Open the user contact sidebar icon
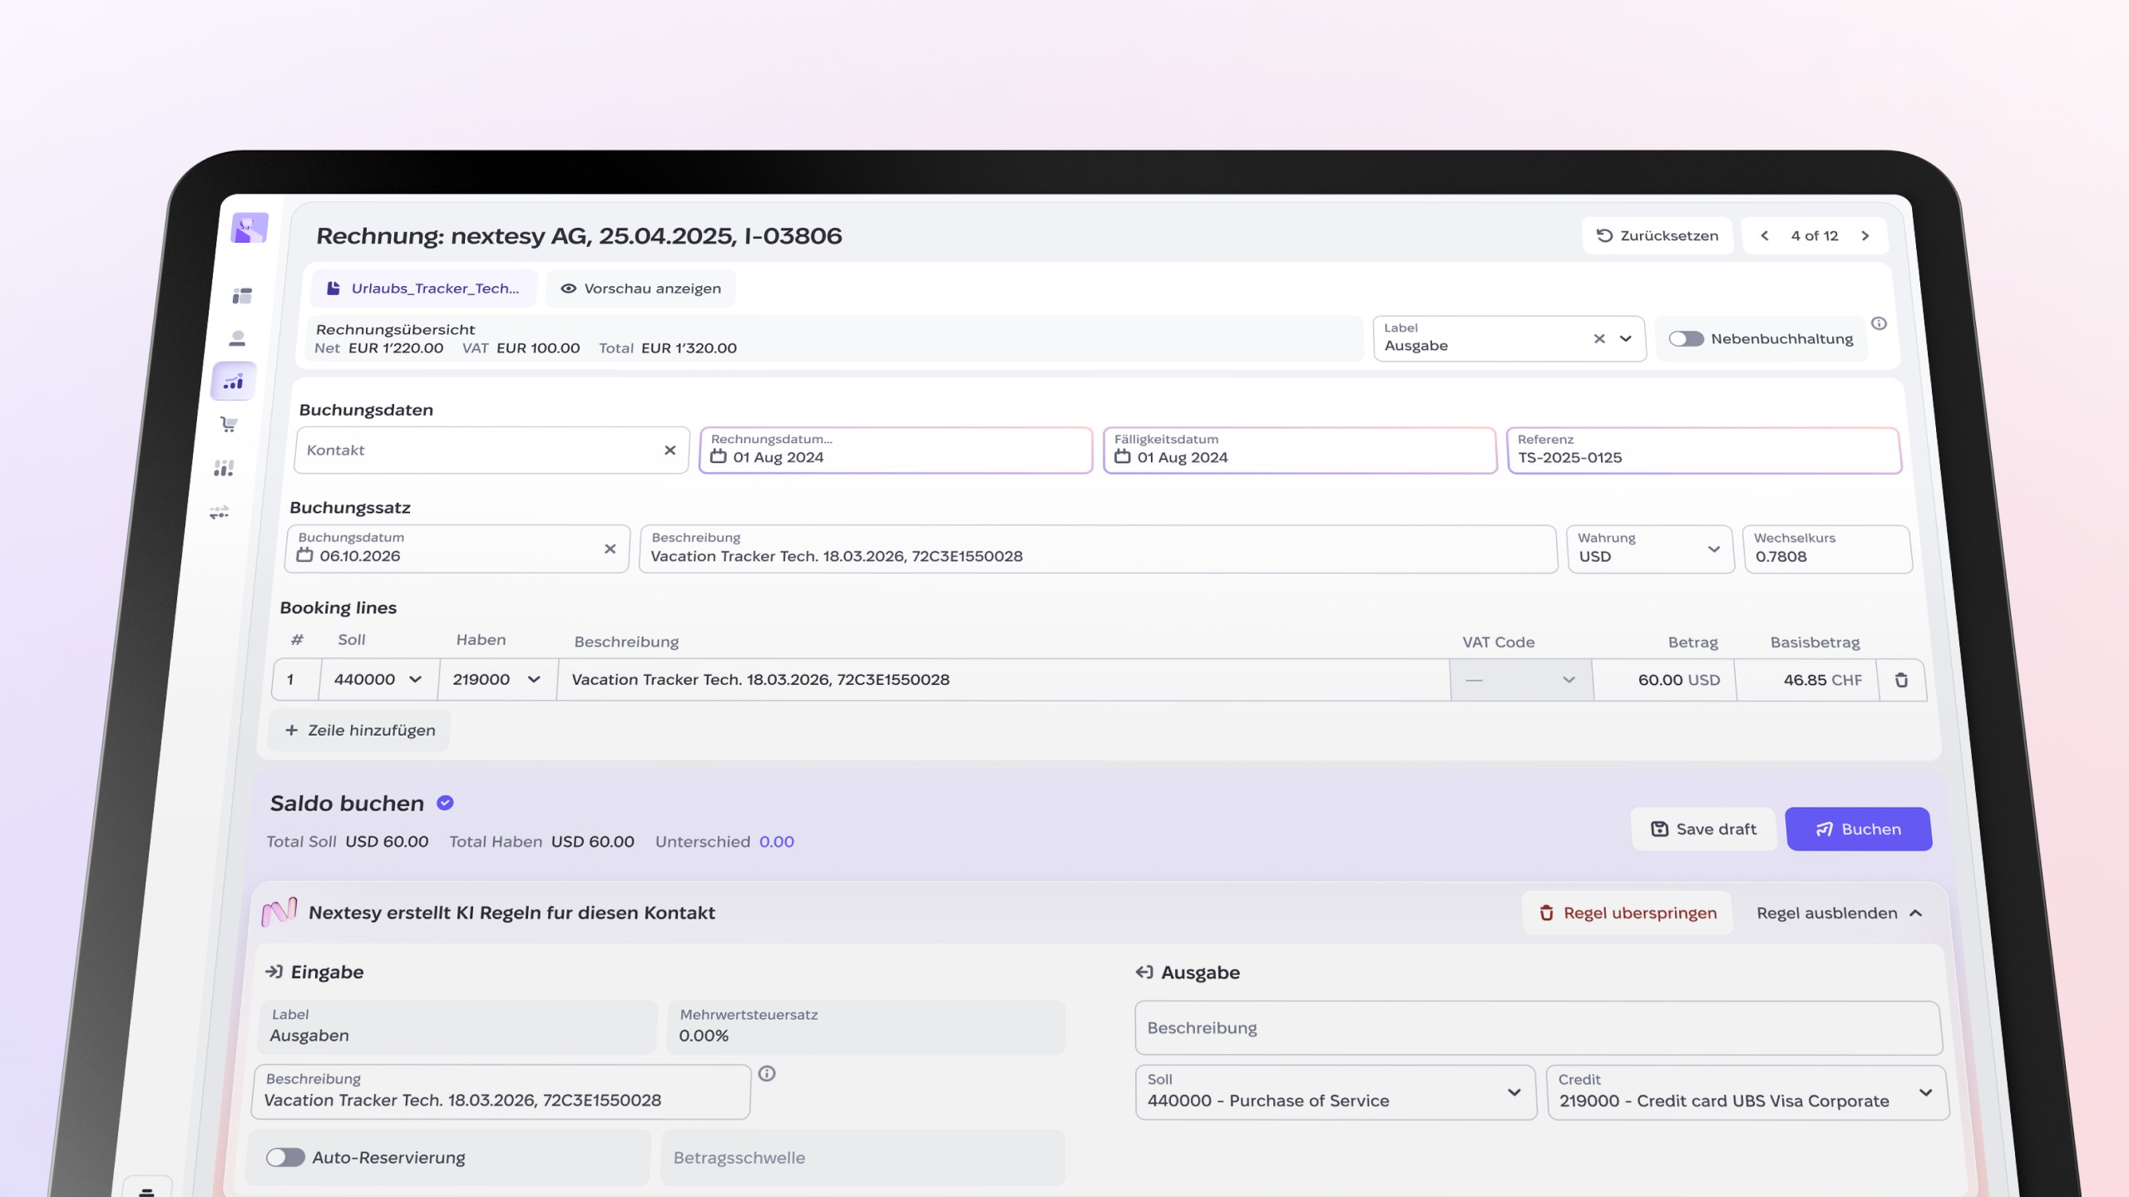Viewport: 2129px width, 1197px height. tap(237, 338)
